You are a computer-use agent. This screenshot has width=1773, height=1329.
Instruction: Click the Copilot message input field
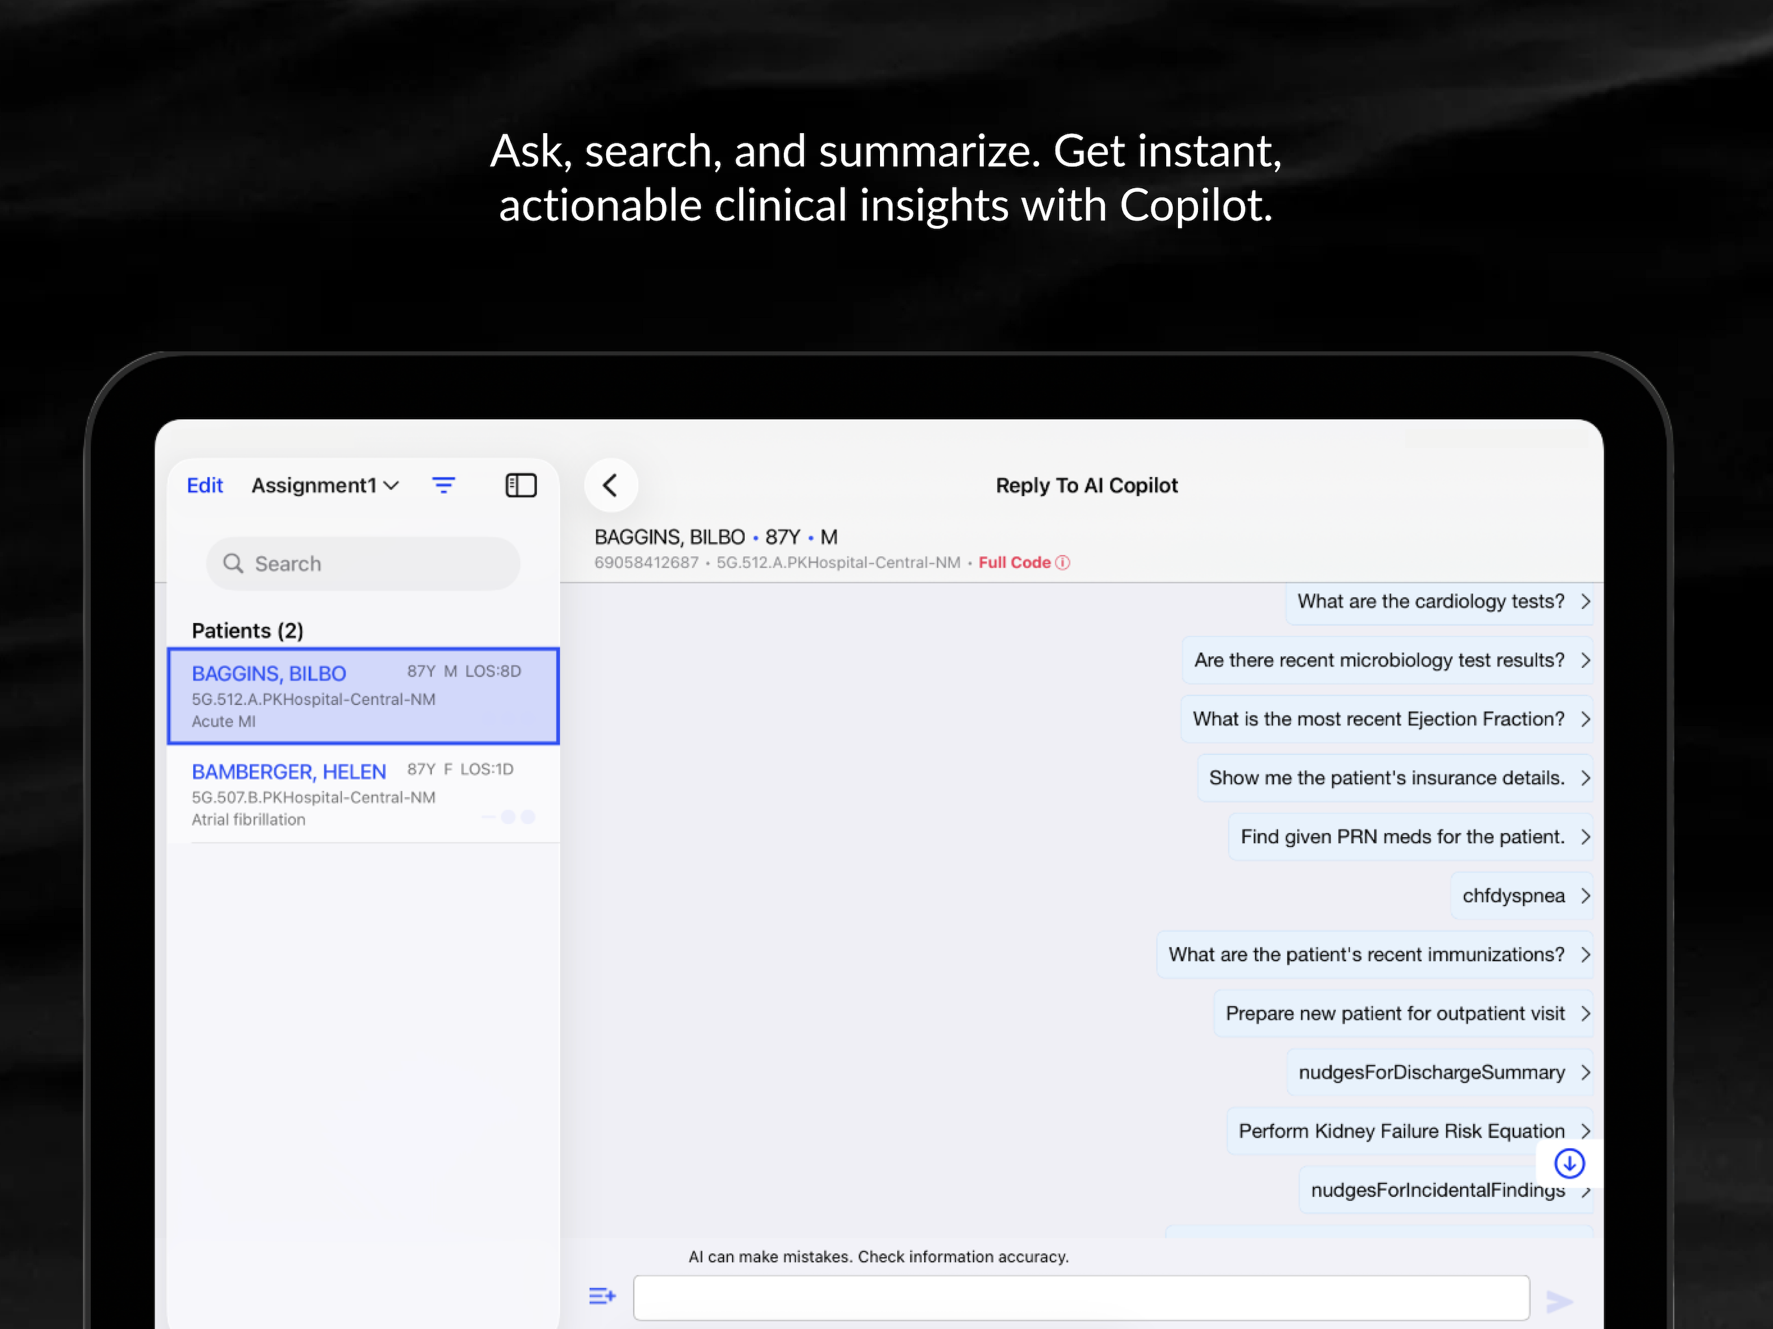pos(1081,1298)
